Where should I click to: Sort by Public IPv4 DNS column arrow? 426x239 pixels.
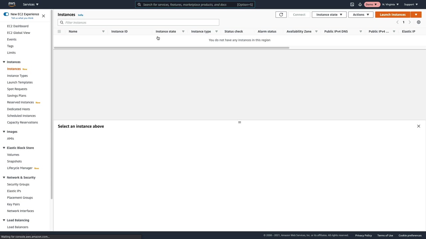pos(360,32)
